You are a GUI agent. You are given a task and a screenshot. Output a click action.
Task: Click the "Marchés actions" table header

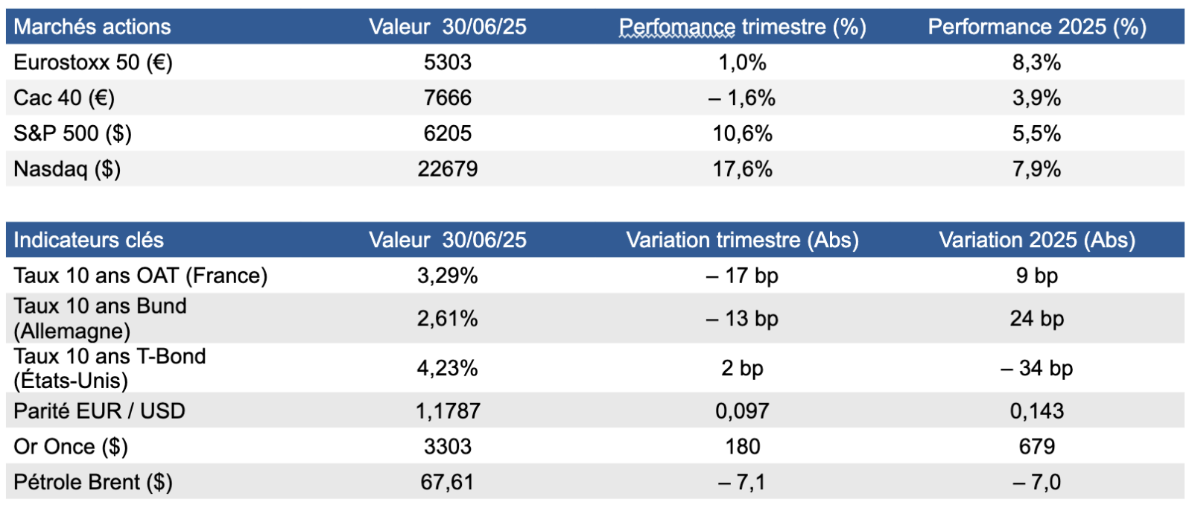click(x=92, y=27)
